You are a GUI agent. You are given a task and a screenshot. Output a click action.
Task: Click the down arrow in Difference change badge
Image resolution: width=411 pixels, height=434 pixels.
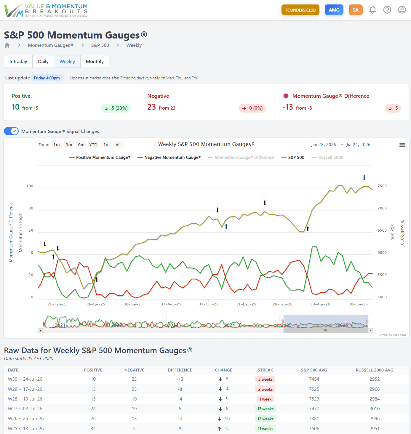(390, 108)
